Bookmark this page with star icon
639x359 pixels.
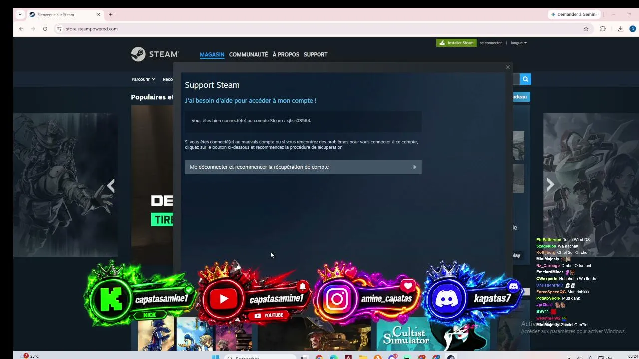586,29
